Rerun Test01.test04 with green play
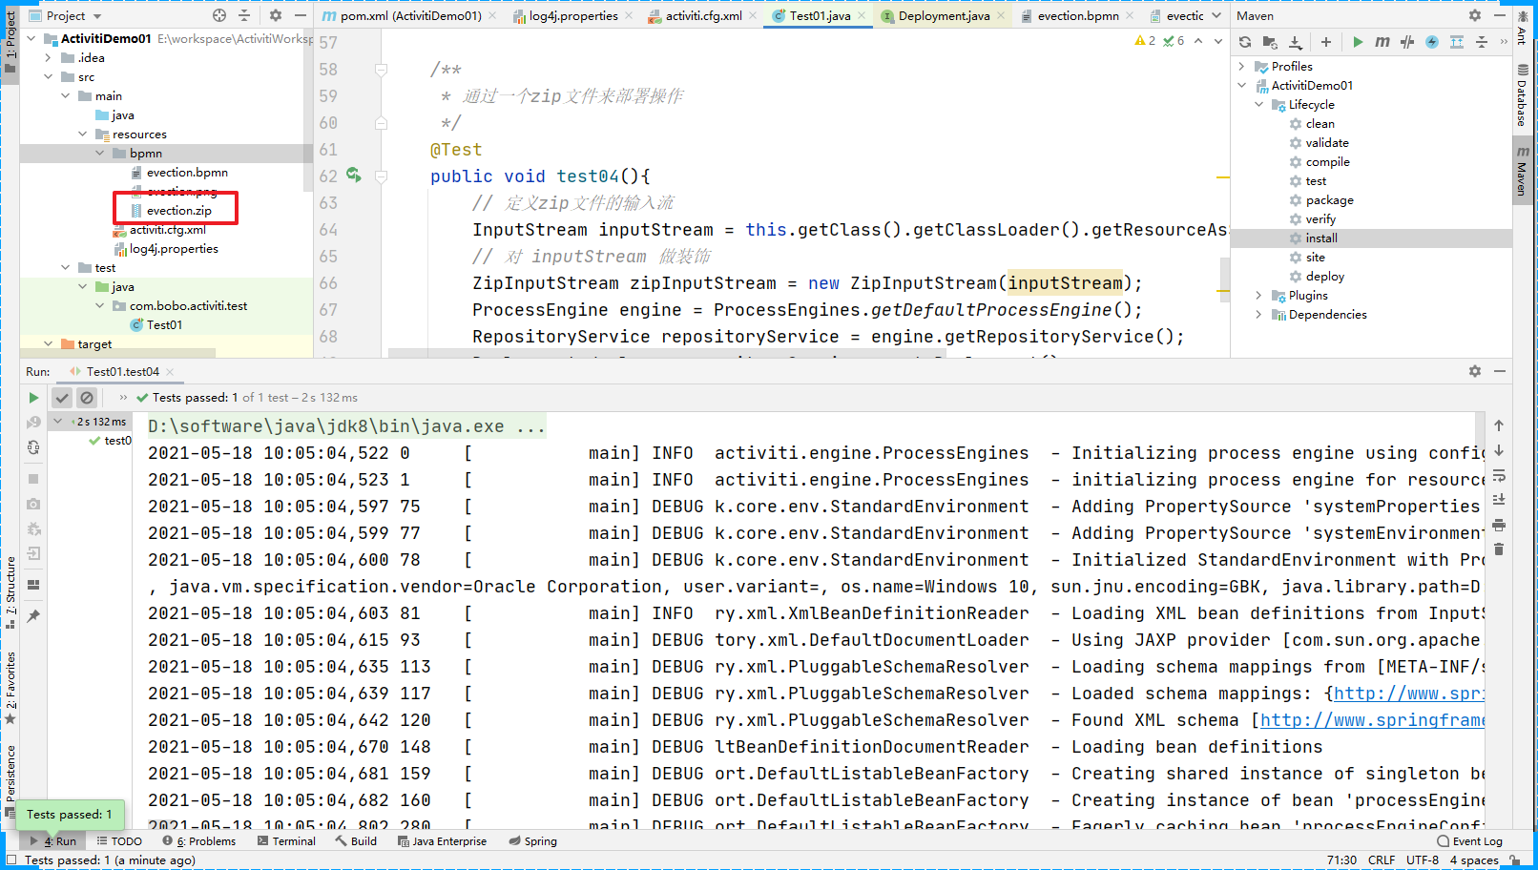 click(33, 398)
